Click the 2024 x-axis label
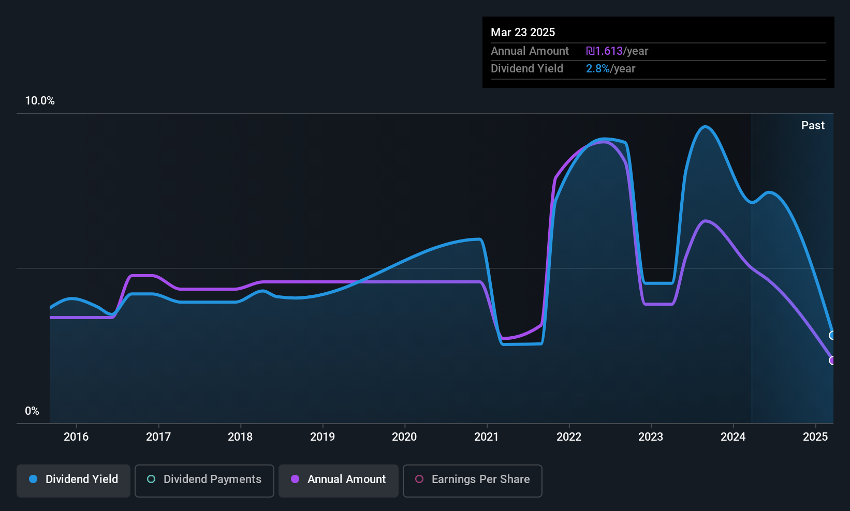The height and width of the screenshot is (511, 850). pyautogui.click(x=733, y=437)
